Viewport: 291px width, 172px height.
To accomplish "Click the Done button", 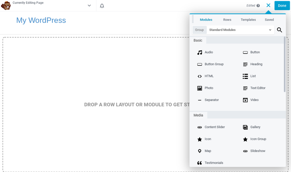I will 282,6.
